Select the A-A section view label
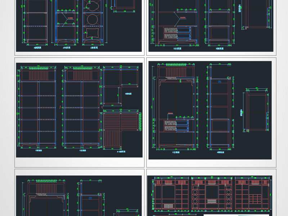Screen dimensions: 288x216 pos(121,152)
